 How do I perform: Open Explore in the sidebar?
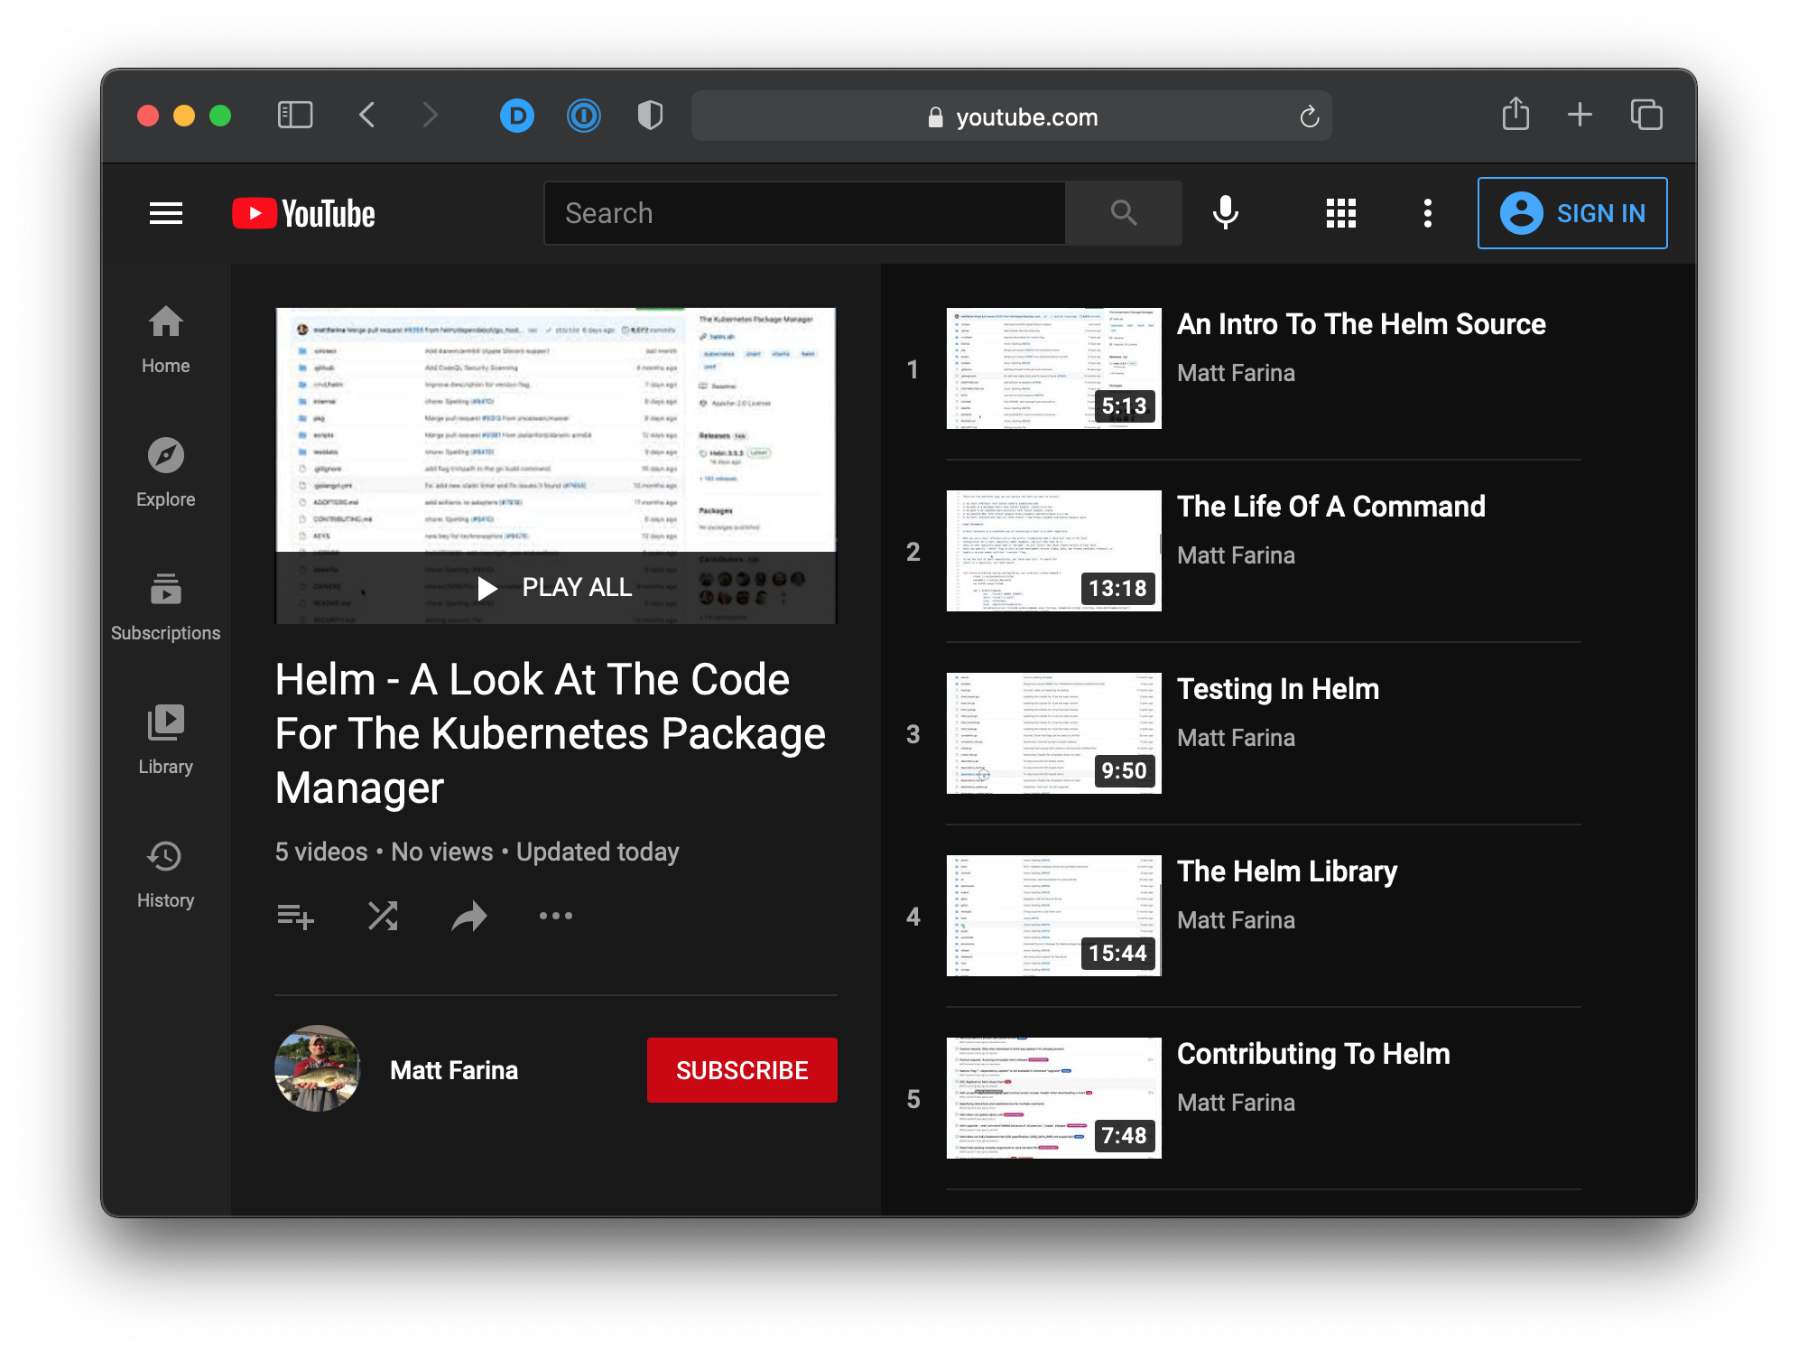coord(166,473)
